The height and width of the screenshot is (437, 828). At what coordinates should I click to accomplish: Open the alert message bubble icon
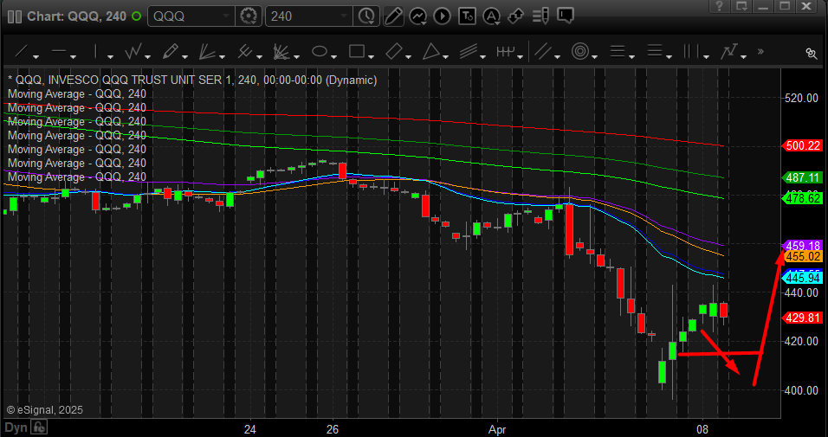[x=565, y=16]
